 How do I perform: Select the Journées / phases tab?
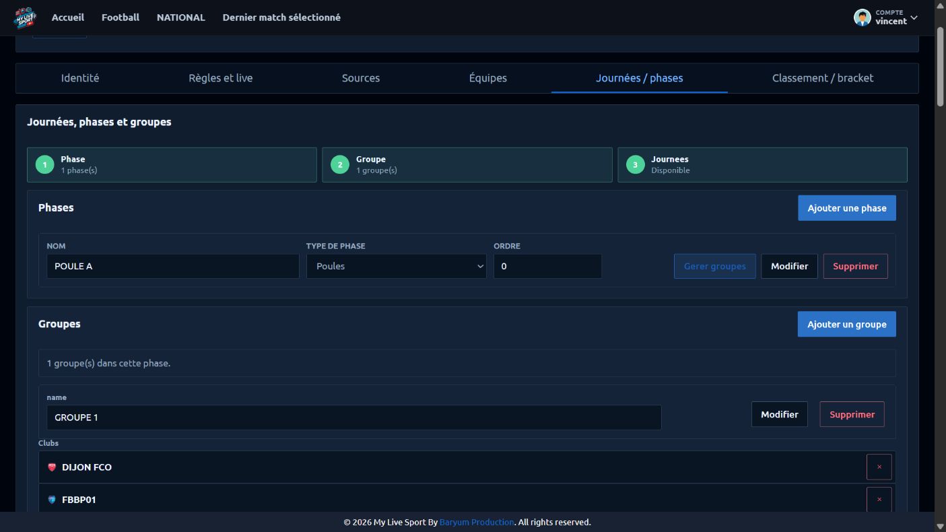640,78
